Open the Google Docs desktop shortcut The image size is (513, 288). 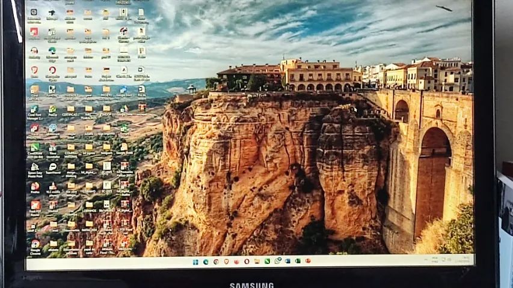123,90
